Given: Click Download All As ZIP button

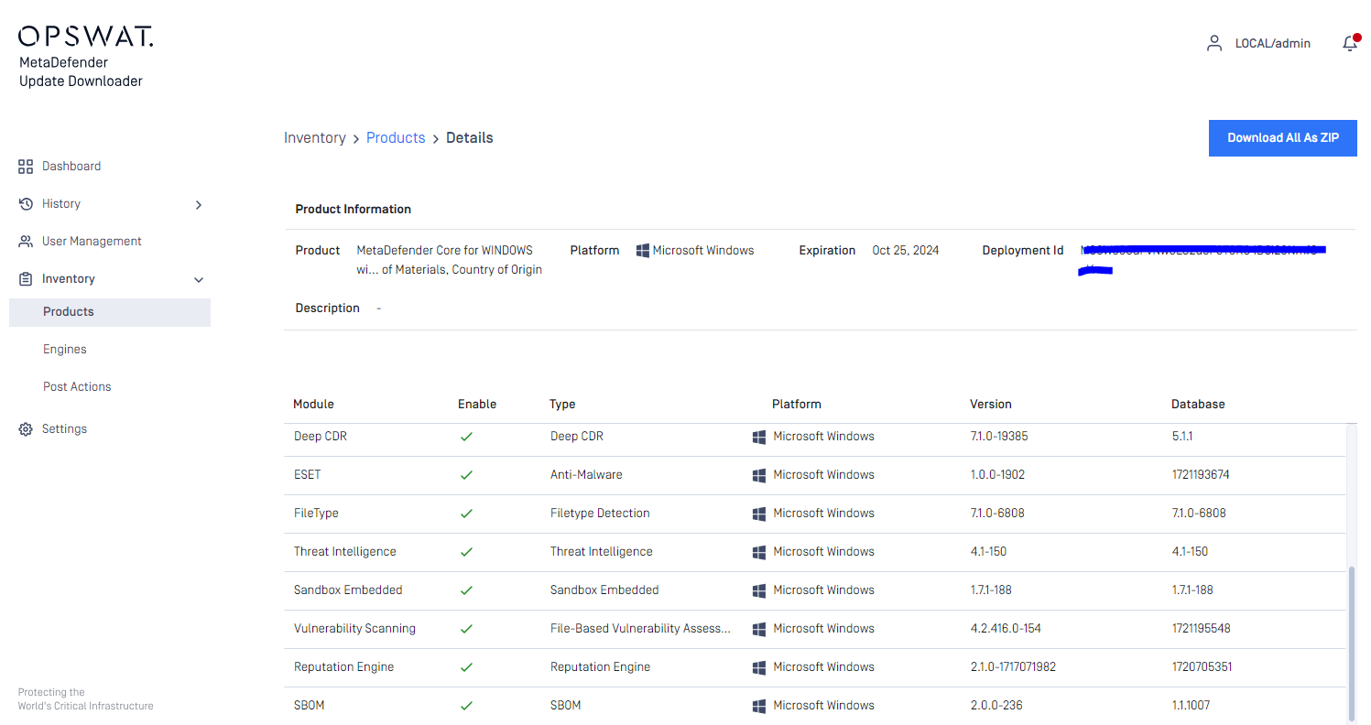Looking at the screenshot, I should (x=1282, y=138).
